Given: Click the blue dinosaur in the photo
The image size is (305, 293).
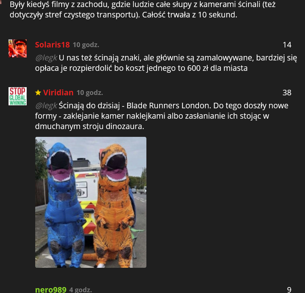Looking at the screenshot, I should point(63,204).
